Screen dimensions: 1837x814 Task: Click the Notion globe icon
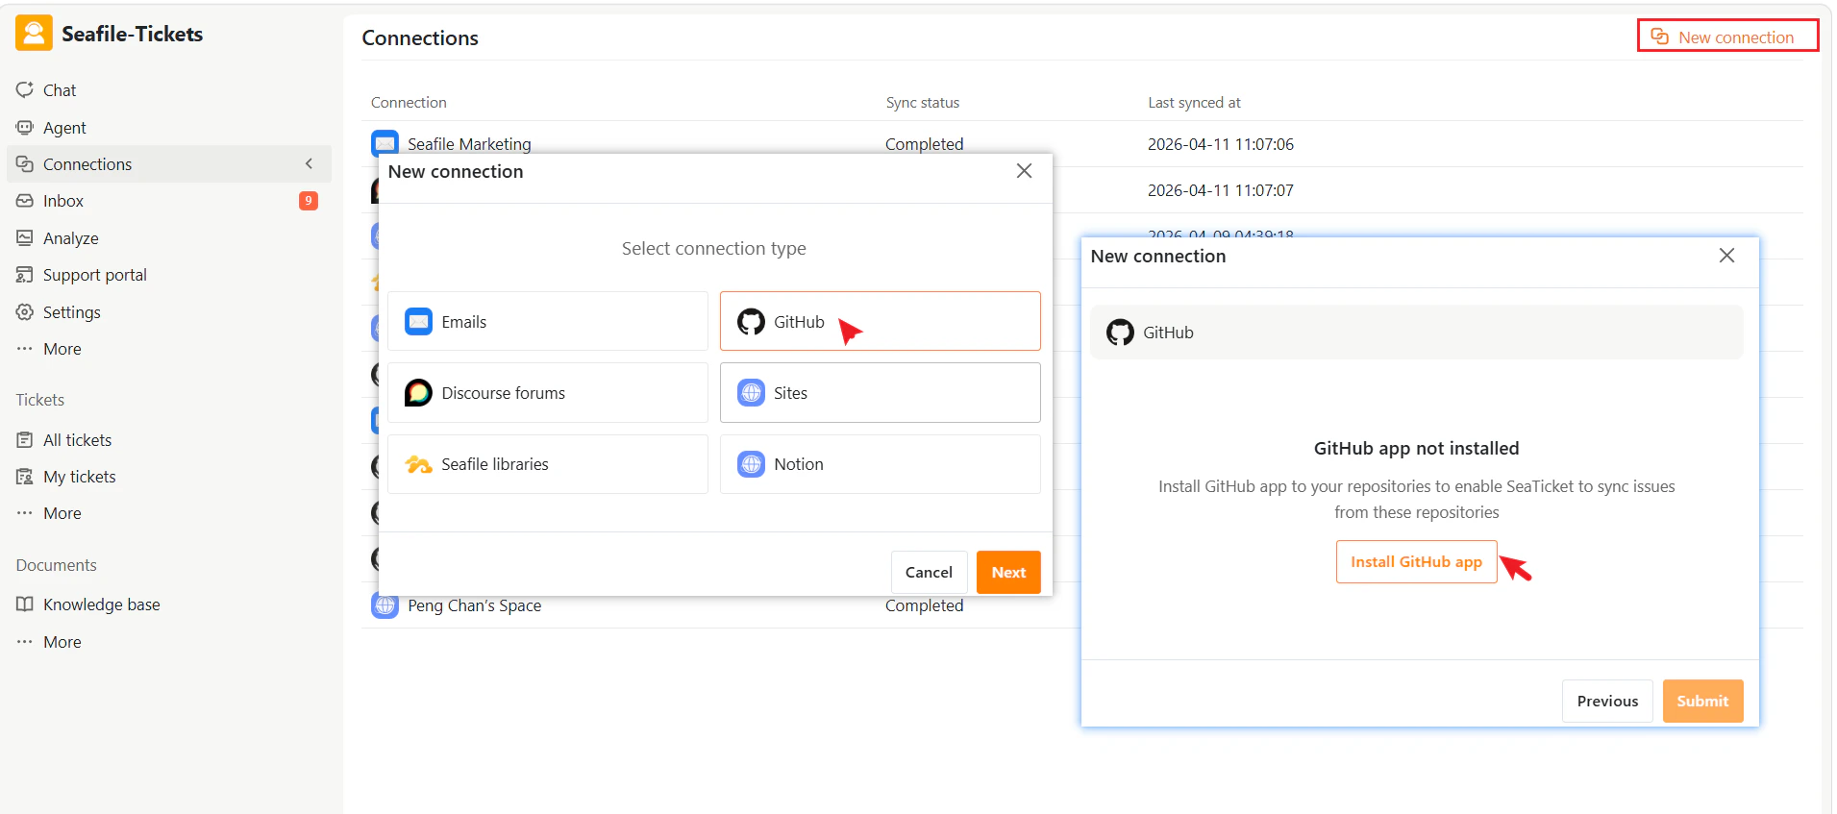pyautogui.click(x=751, y=464)
